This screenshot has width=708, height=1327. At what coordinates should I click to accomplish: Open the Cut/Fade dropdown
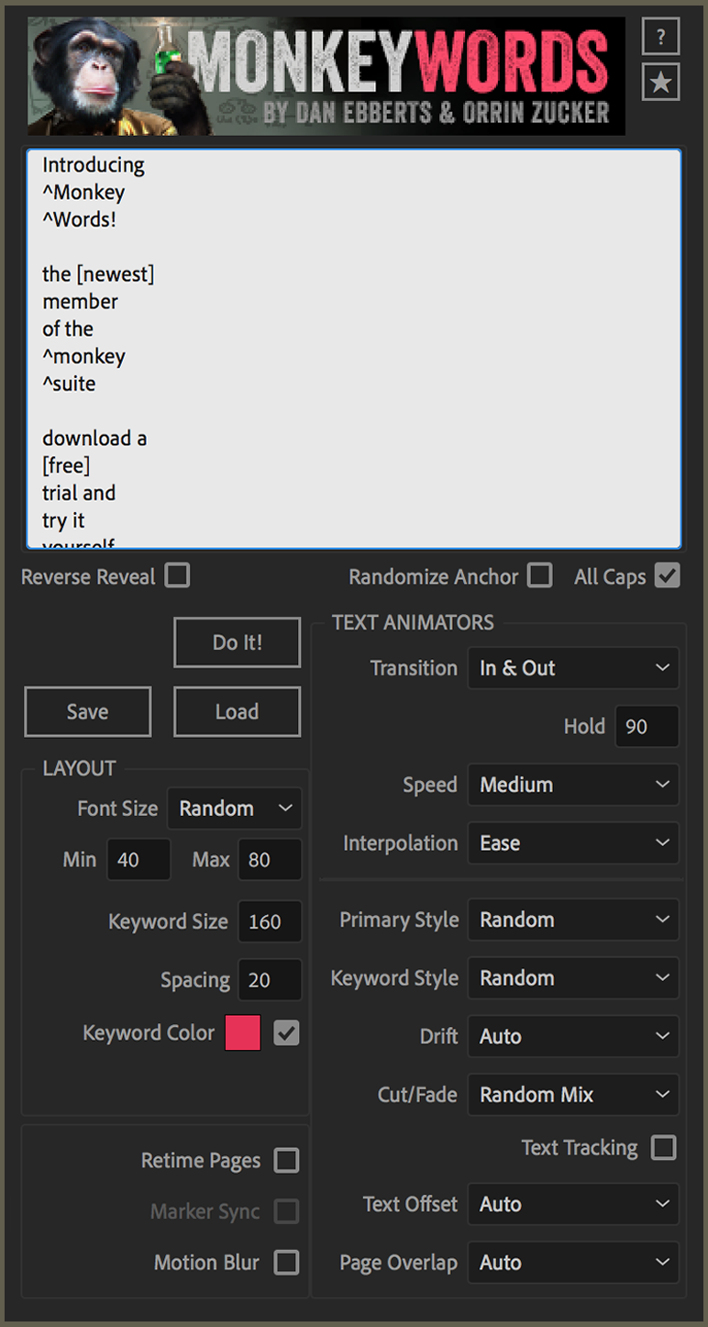coord(573,1094)
